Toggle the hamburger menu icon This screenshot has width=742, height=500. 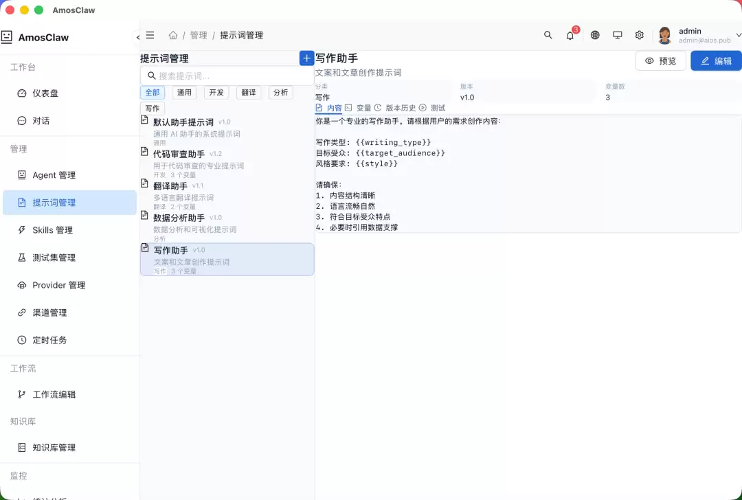(x=150, y=35)
